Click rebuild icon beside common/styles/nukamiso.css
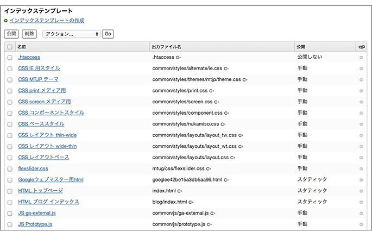Screen dimensions: 372x250 pos(223,124)
